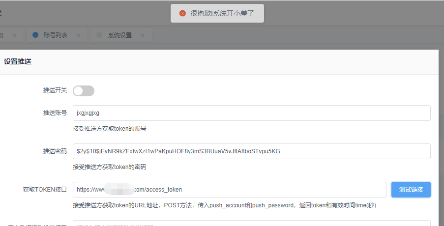Click the 获取TOKEN接口 label
This screenshot has width=444, height=226.
pos(45,190)
